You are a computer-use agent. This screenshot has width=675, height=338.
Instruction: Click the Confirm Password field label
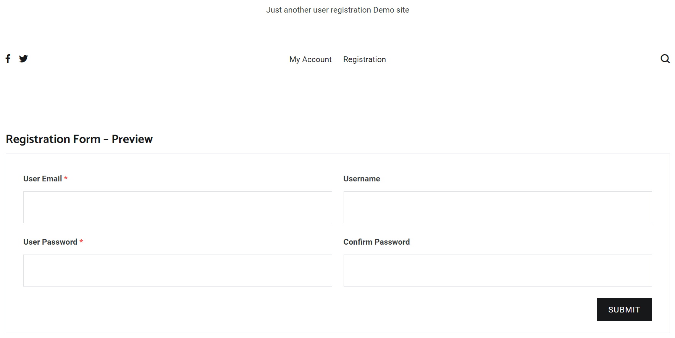376,242
